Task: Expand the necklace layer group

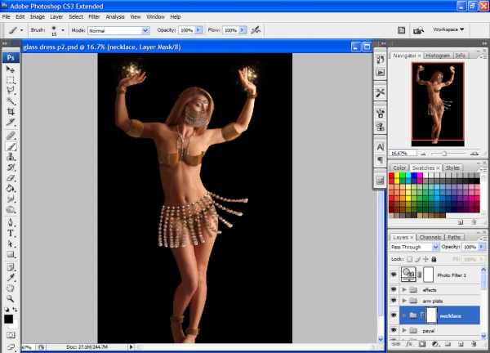Action: [x=404, y=315]
